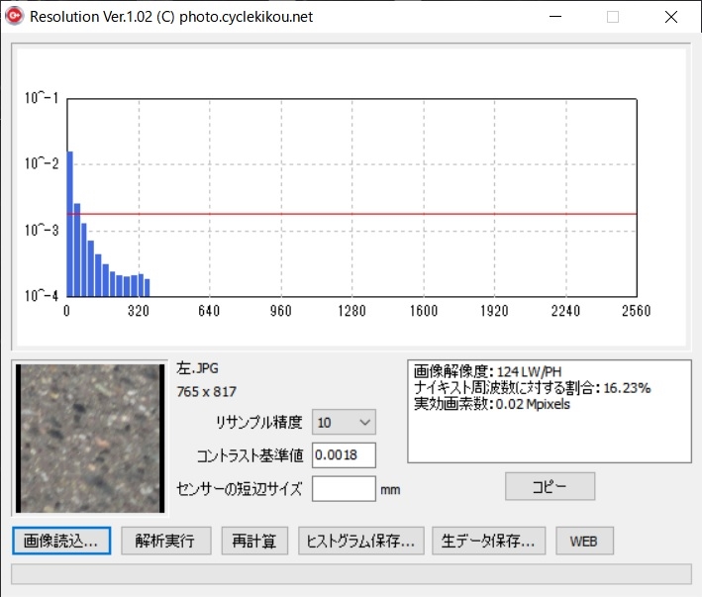Click the ヒストグラム保存... button

click(360, 541)
